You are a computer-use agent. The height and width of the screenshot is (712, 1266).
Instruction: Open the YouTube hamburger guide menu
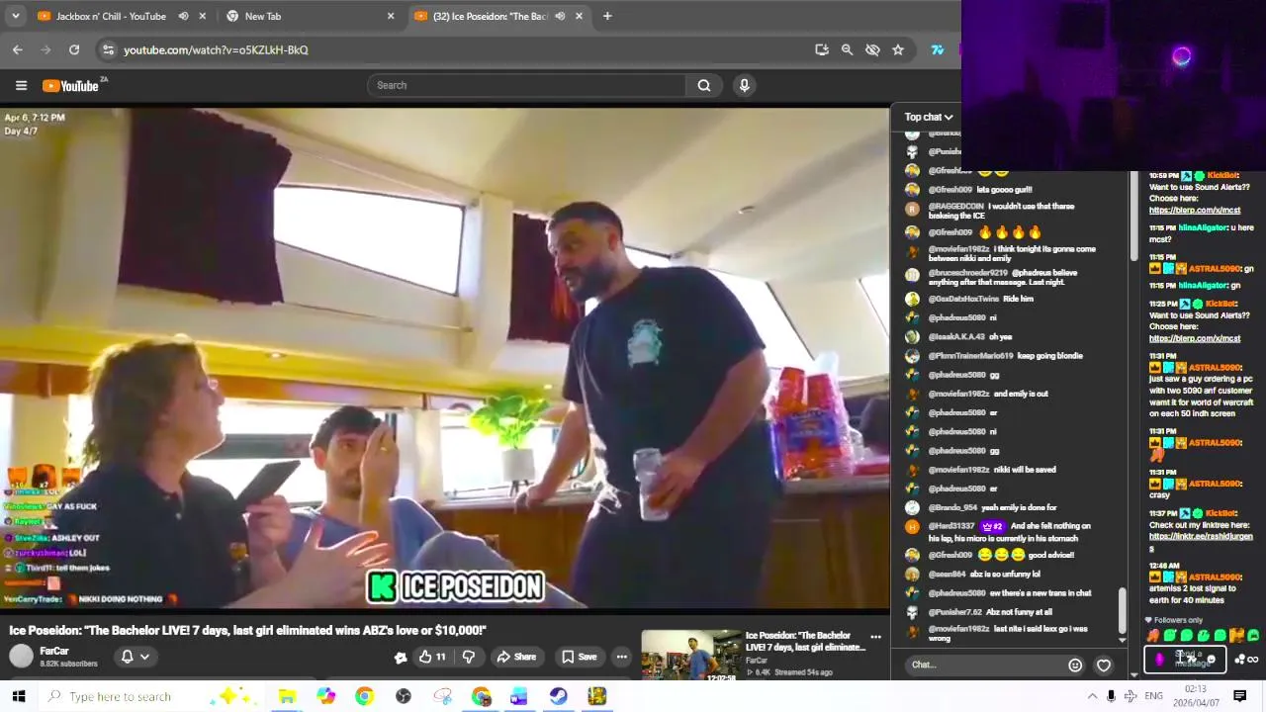21,85
